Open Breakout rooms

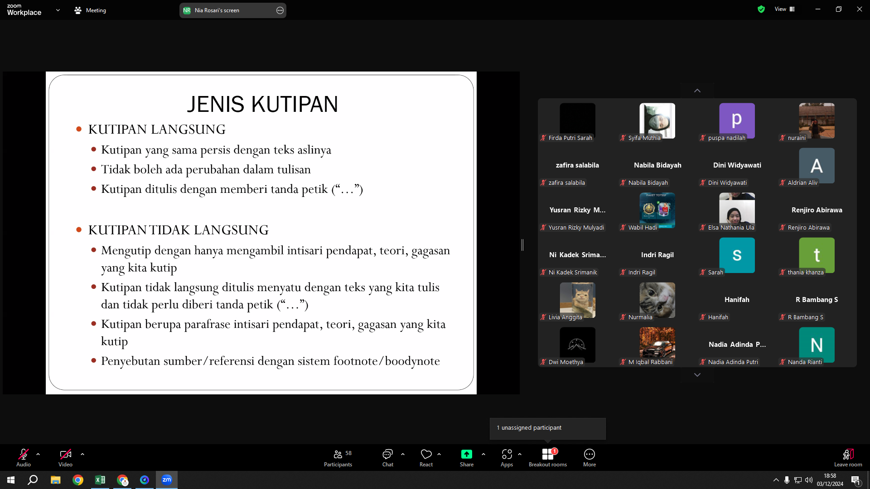click(x=548, y=457)
